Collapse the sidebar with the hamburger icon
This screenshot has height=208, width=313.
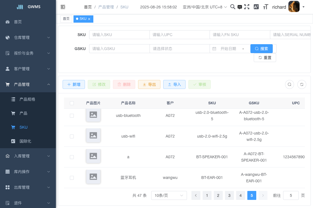tap(63, 7)
